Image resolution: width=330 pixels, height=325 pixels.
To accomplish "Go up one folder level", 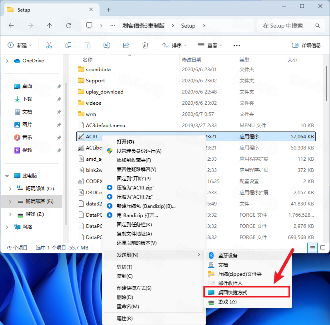I will pos(50,26).
